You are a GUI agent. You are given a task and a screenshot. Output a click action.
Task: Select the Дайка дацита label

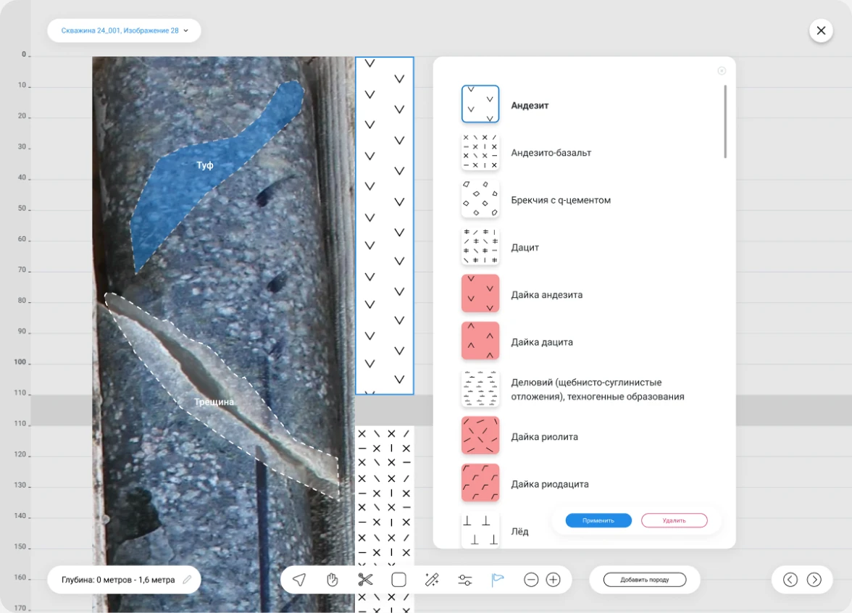(542, 342)
